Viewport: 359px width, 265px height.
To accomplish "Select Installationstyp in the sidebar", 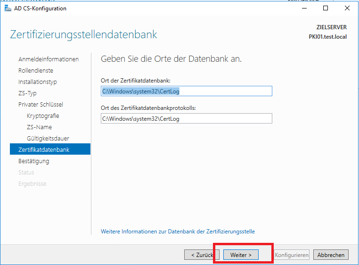I will coord(38,82).
